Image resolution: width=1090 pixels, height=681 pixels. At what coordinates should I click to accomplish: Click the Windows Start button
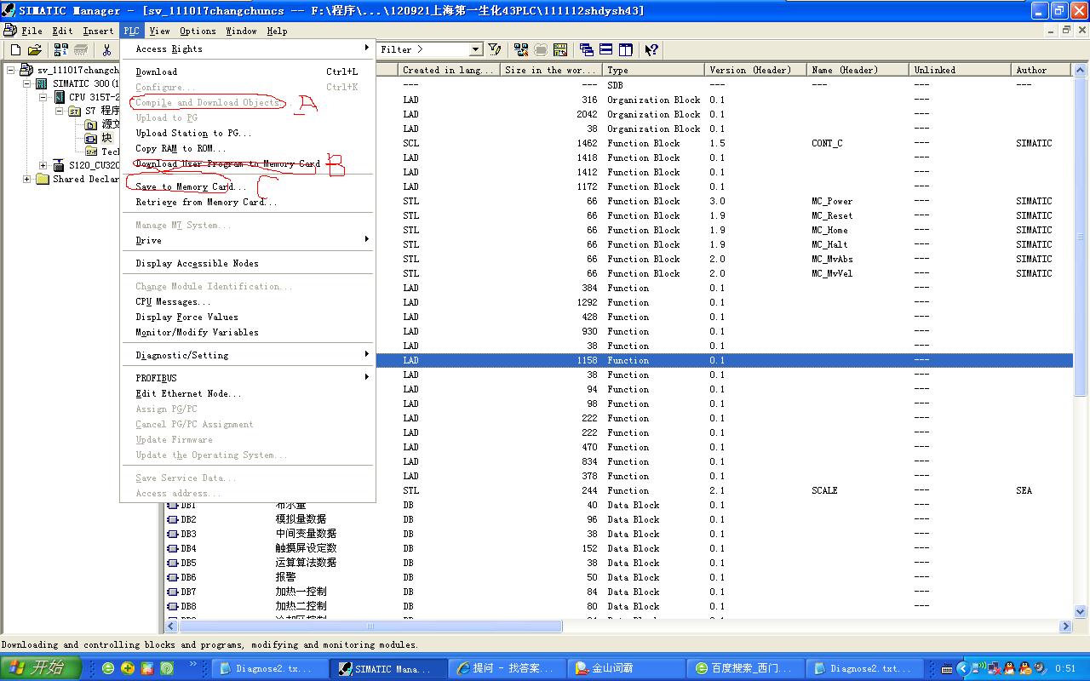(41, 668)
